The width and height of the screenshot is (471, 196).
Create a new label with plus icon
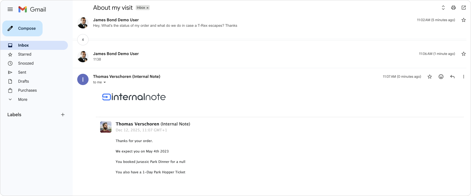coord(63,115)
